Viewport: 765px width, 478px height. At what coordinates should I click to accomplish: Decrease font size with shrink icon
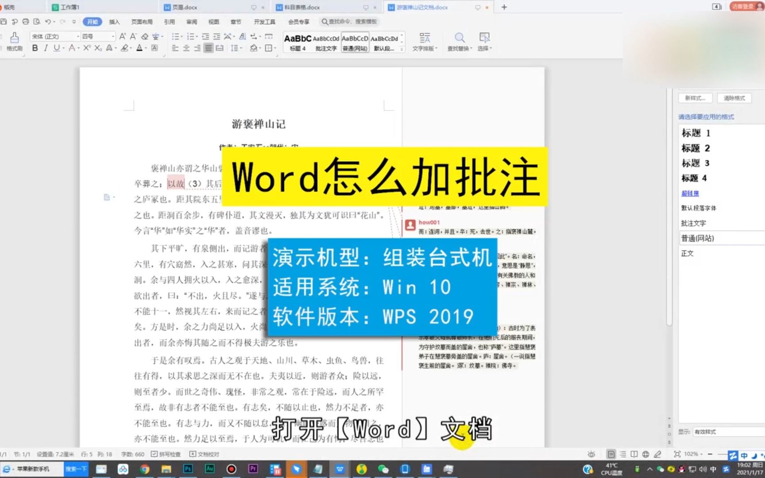pos(133,36)
